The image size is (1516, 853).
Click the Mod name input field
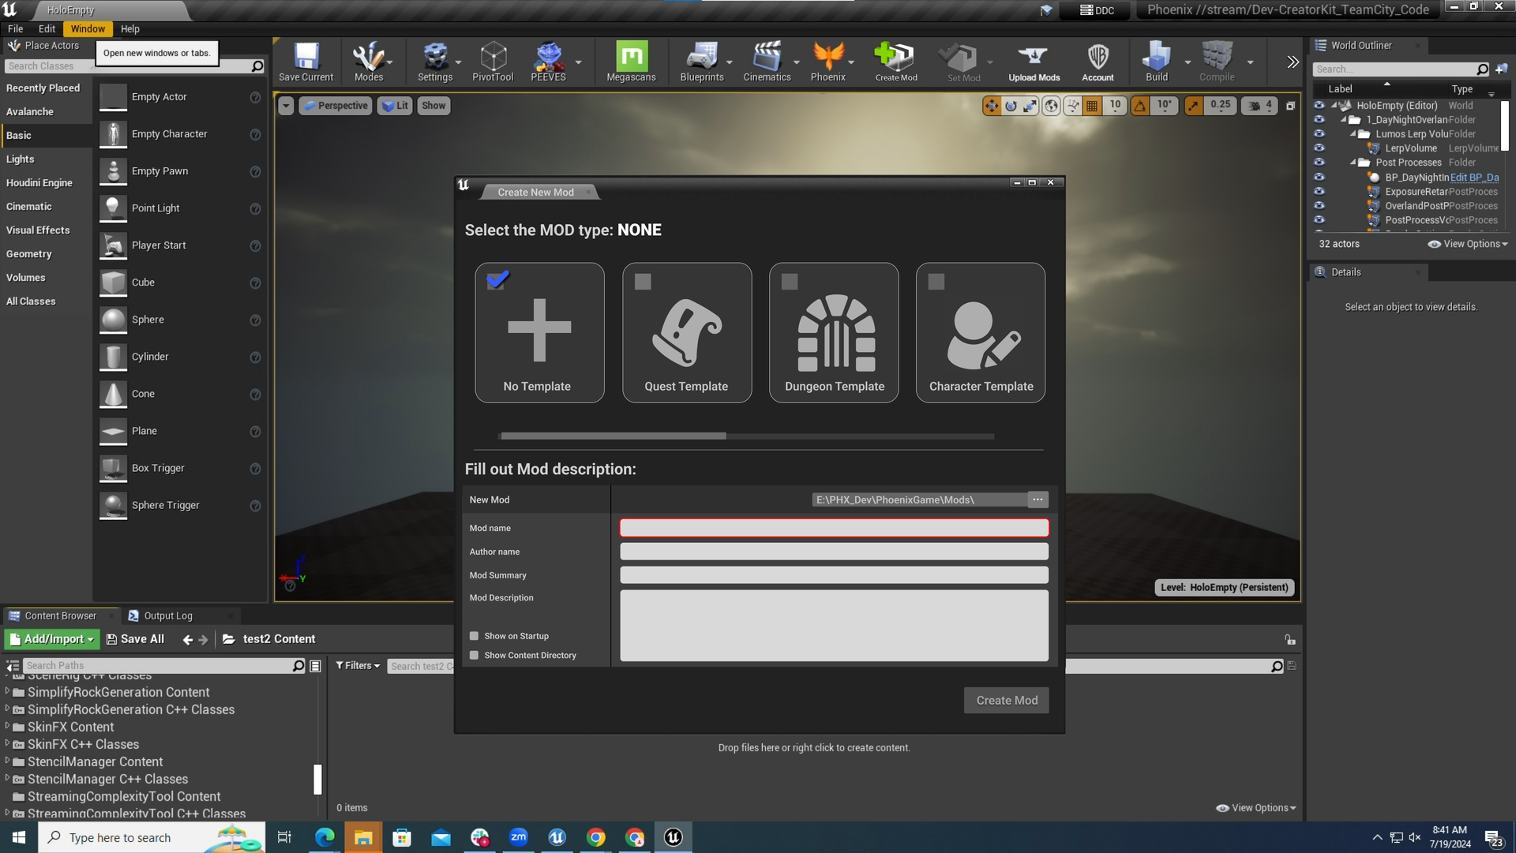pos(834,528)
